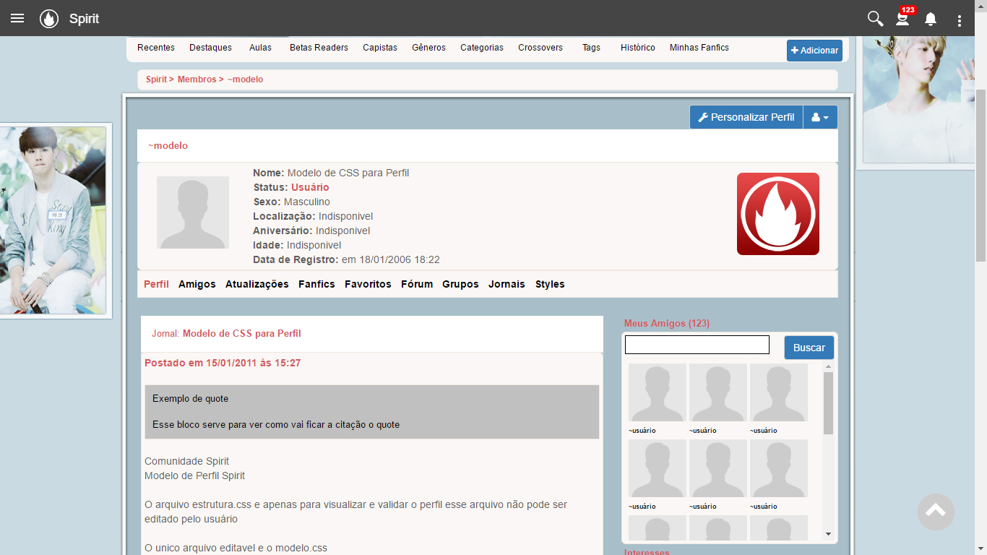Open the Destaques menu item
The image size is (987, 555).
point(210,48)
